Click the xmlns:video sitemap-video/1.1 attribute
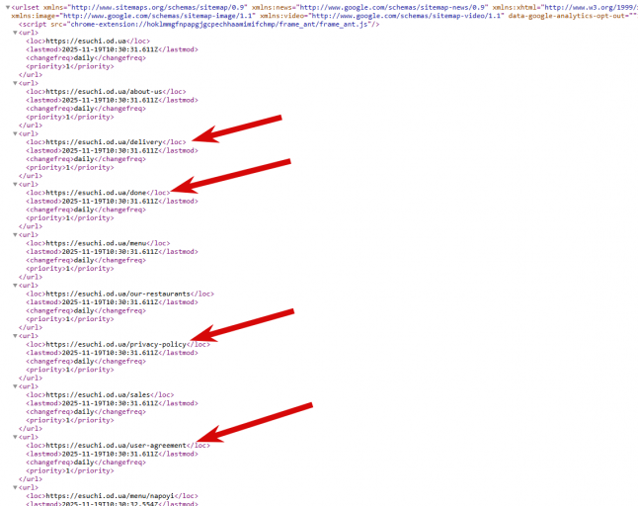Screen dimensions: 638x506 pyautogui.click(x=381, y=16)
